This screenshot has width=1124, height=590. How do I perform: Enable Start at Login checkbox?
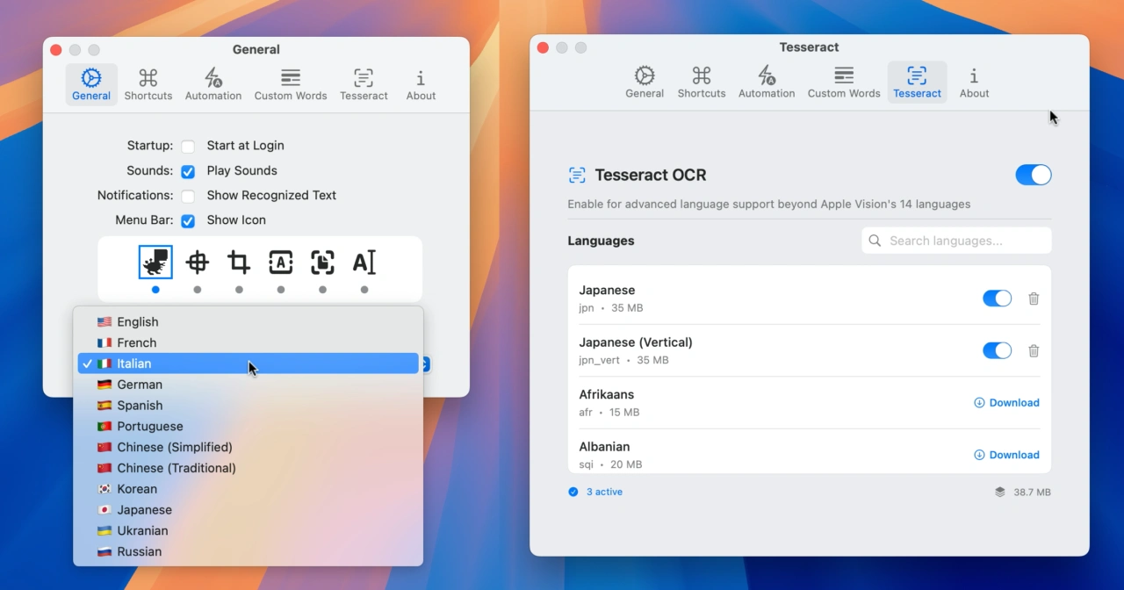pos(188,147)
